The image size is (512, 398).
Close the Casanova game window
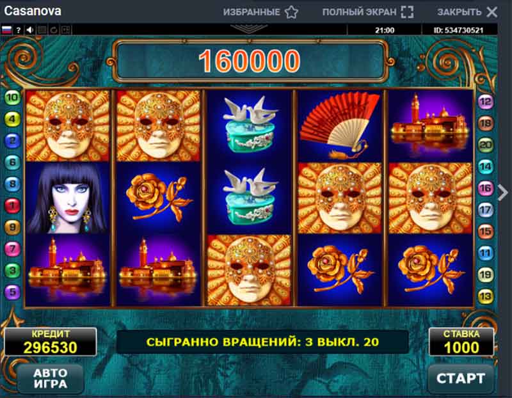492,12
